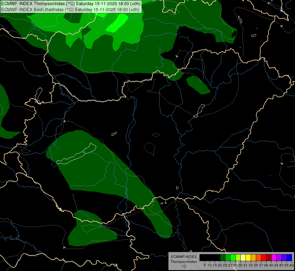The height and width of the screenshot is (271, 295).
Task: Click the bright red 37–39 legend swatch
Action: click(264, 257)
